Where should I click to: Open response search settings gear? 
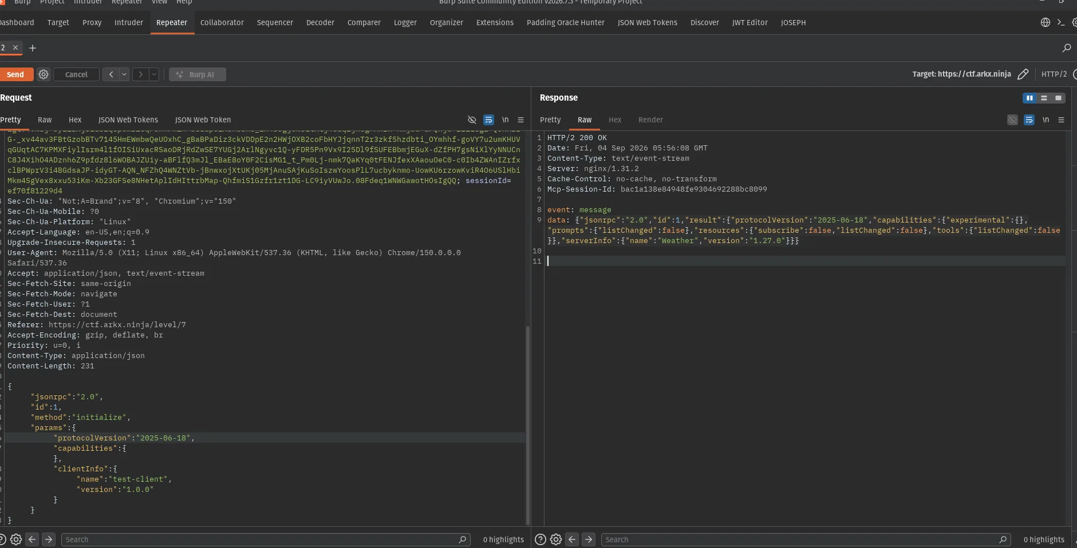coord(556,539)
